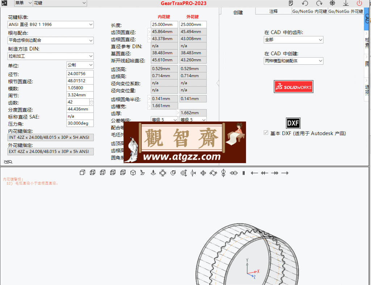Open the 单位 公制 dropdown

80,65
